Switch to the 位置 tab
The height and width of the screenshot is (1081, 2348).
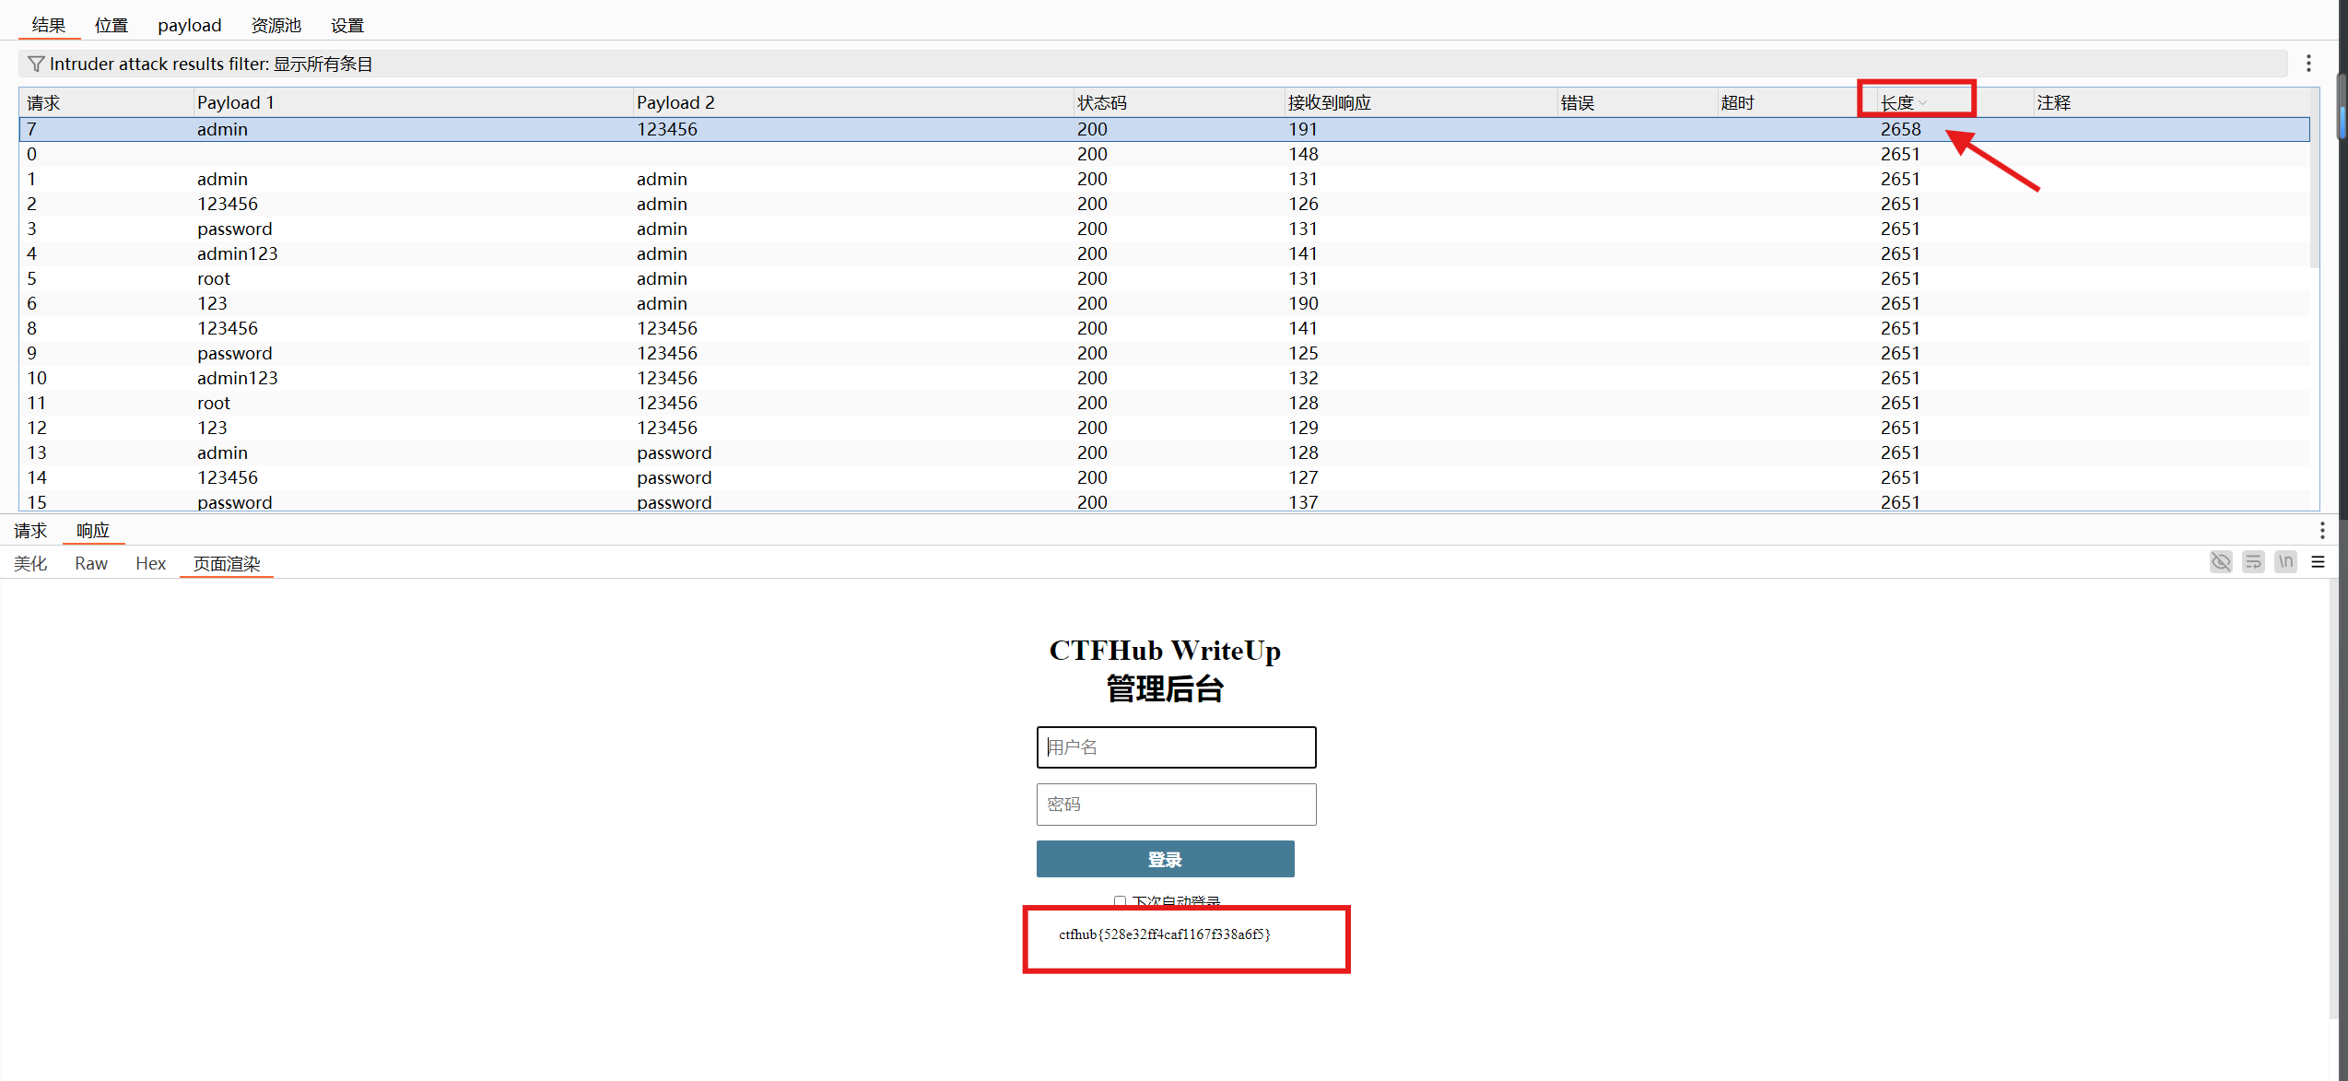click(112, 25)
